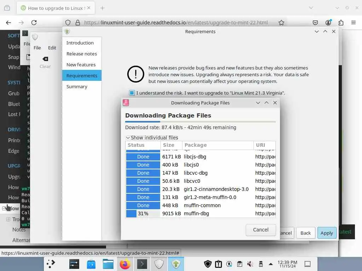Viewport: 362px width, 271px height.
Task: Click the show desktop icon on taskbar
Action: click(x=308, y=264)
